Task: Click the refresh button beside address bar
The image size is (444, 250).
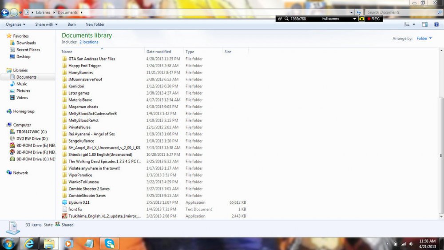Action: click(358, 12)
